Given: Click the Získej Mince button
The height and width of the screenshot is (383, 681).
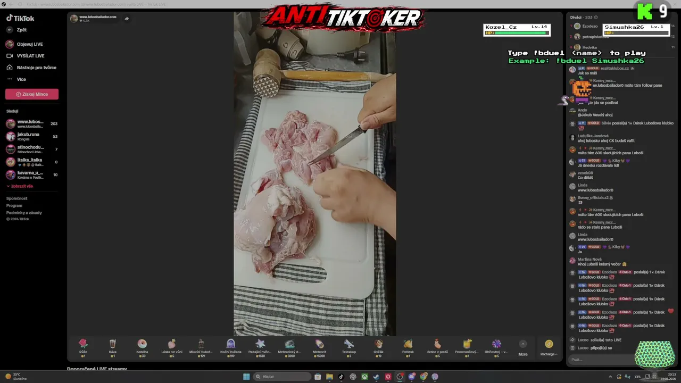Looking at the screenshot, I should pyautogui.click(x=32, y=94).
